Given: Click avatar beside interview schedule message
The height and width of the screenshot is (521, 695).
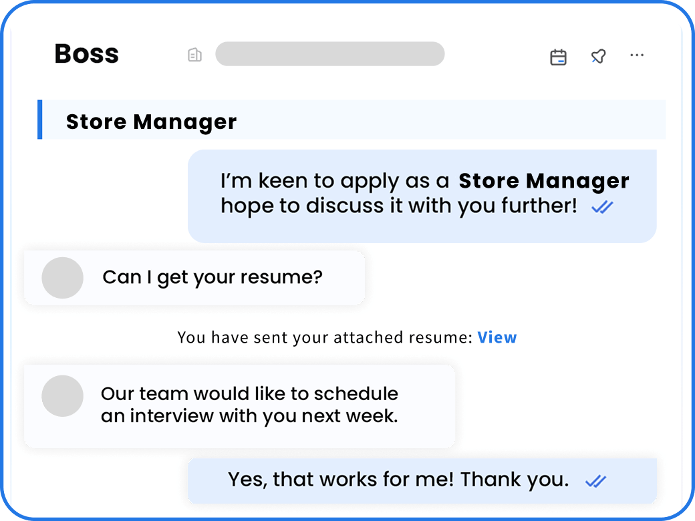Looking at the screenshot, I should [63, 396].
